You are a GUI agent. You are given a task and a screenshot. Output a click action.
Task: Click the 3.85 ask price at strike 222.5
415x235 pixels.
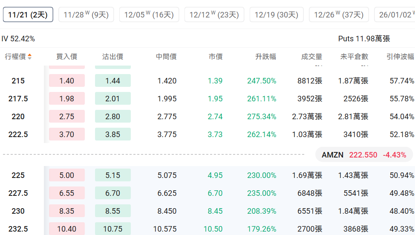pos(113,135)
